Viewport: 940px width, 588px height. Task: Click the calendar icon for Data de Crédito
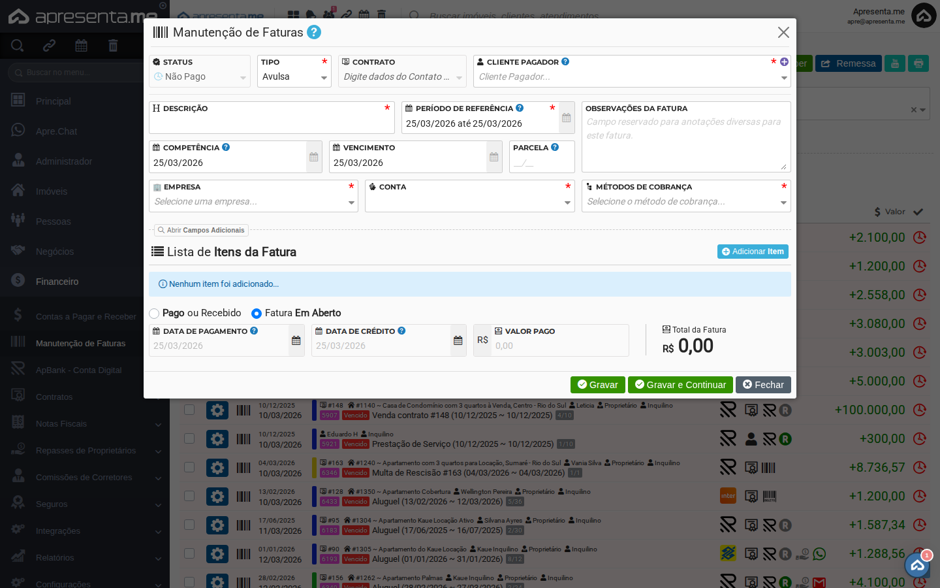point(458,340)
